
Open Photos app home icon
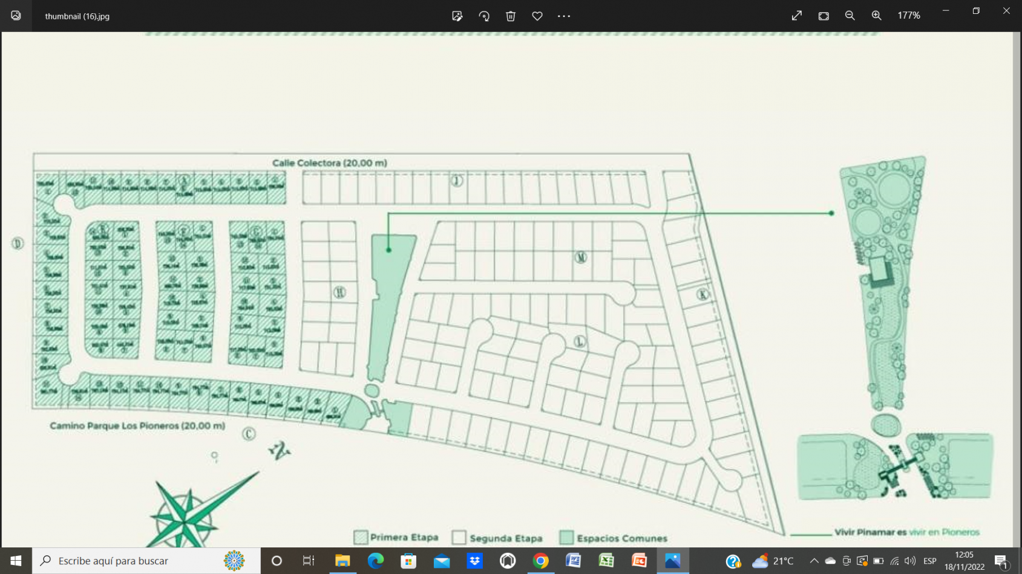click(x=16, y=16)
